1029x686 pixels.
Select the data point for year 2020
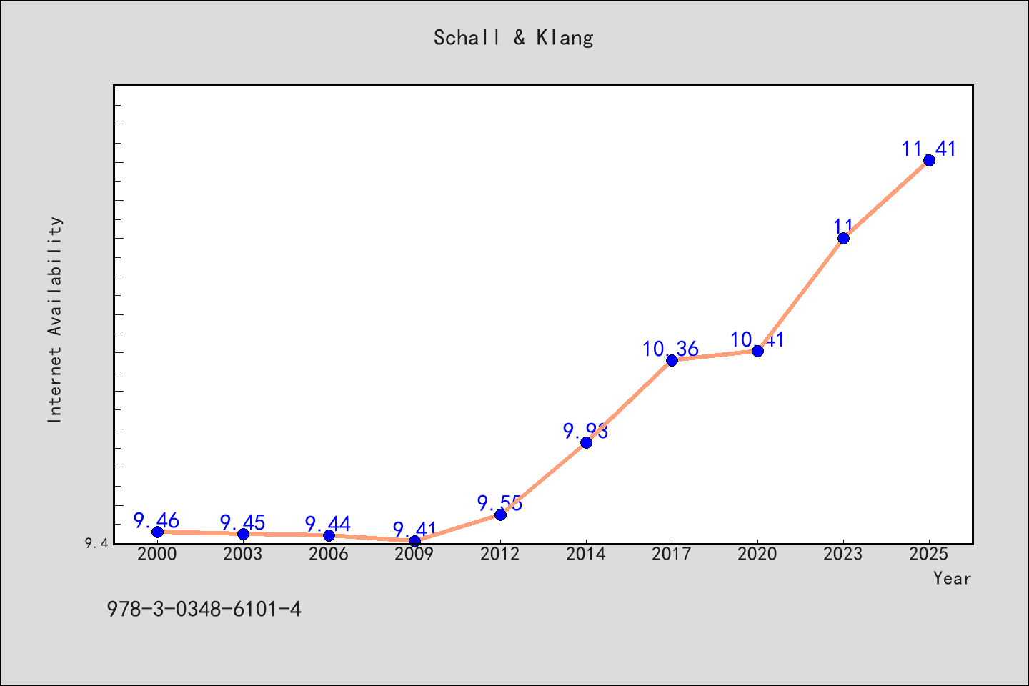(757, 351)
